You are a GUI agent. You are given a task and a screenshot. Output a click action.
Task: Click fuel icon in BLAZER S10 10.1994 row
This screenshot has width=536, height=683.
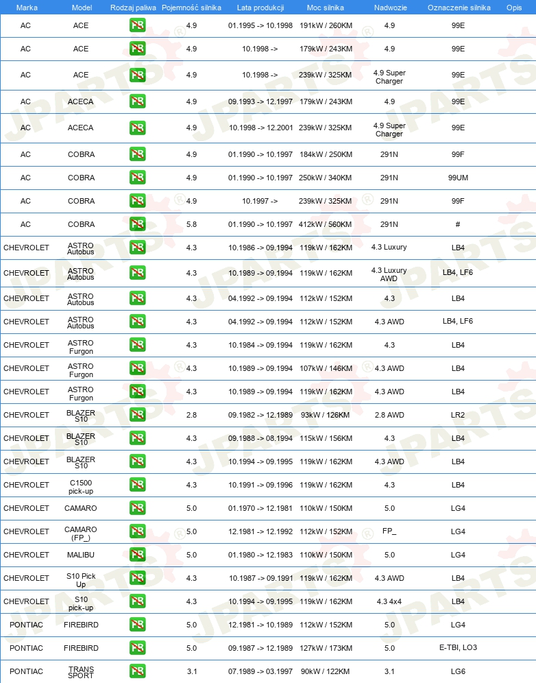137,462
